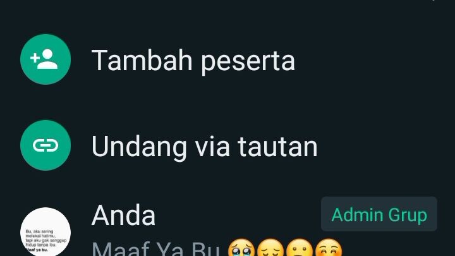455x256 pixels.
Task: Tap the green chain-link icon
Action: tap(45, 145)
